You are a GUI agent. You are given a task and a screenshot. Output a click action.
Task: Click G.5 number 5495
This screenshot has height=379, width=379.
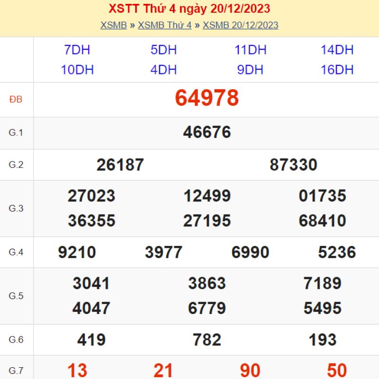point(323,308)
